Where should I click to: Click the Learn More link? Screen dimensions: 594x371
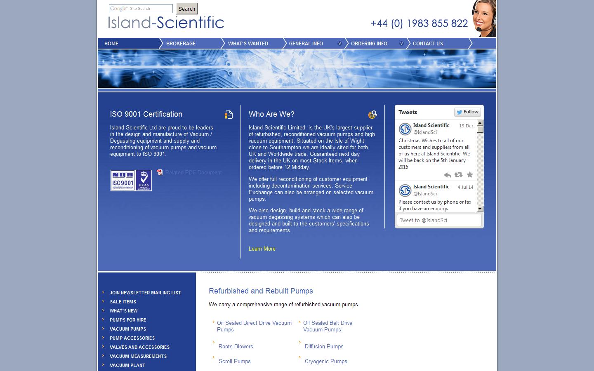click(262, 249)
